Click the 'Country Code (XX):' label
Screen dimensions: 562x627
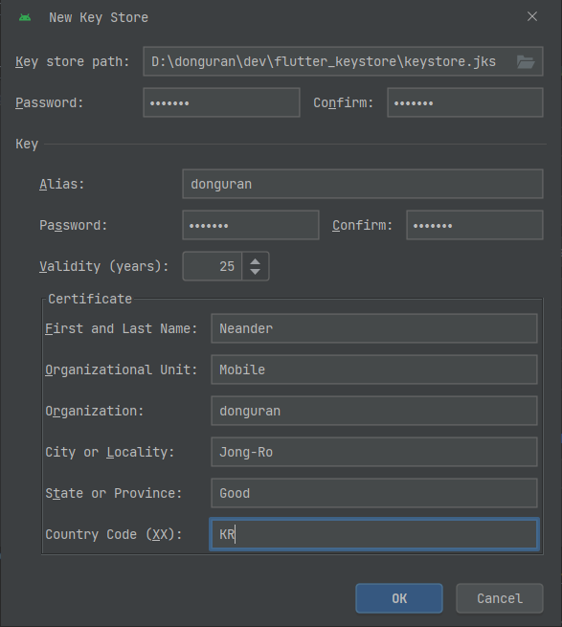(x=114, y=535)
